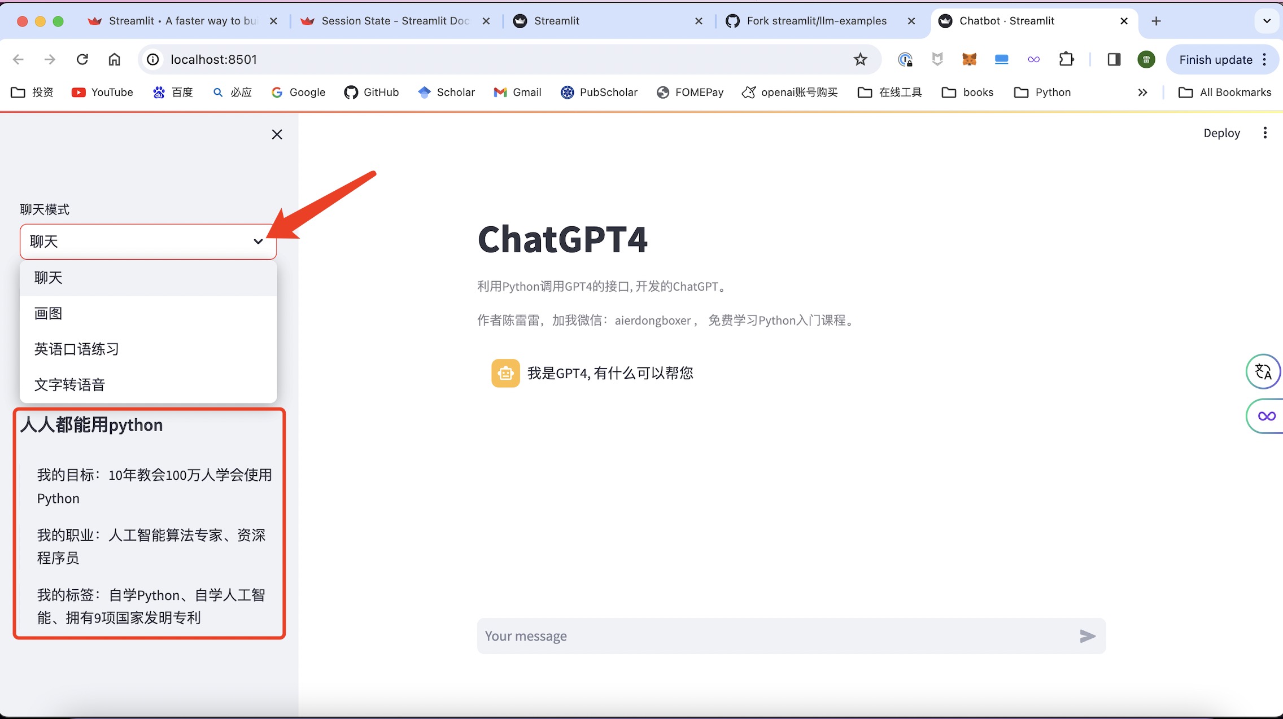Open books bookmarks folder
The image size is (1283, 719).
pyautogui.click(x=967, y=92)
